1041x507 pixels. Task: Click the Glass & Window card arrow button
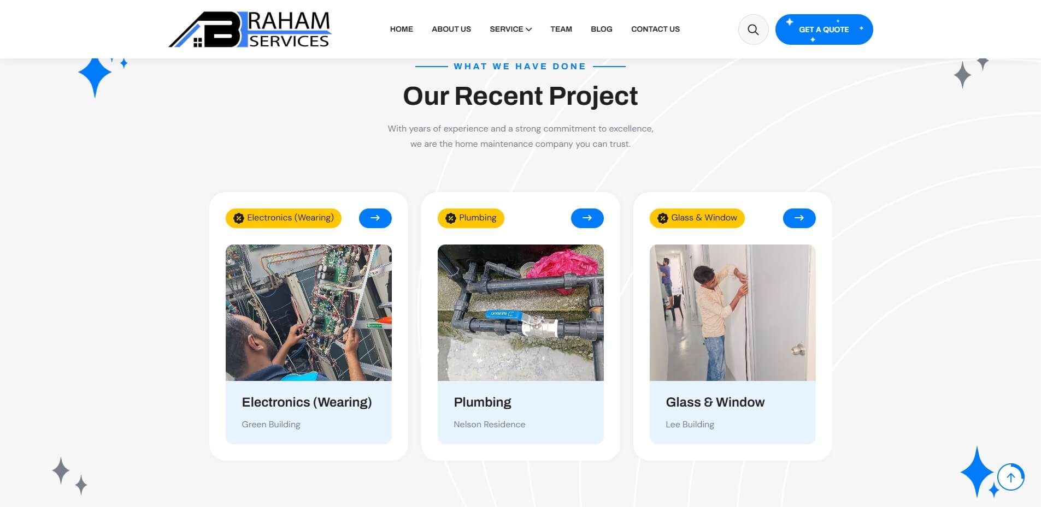(799, 218)
